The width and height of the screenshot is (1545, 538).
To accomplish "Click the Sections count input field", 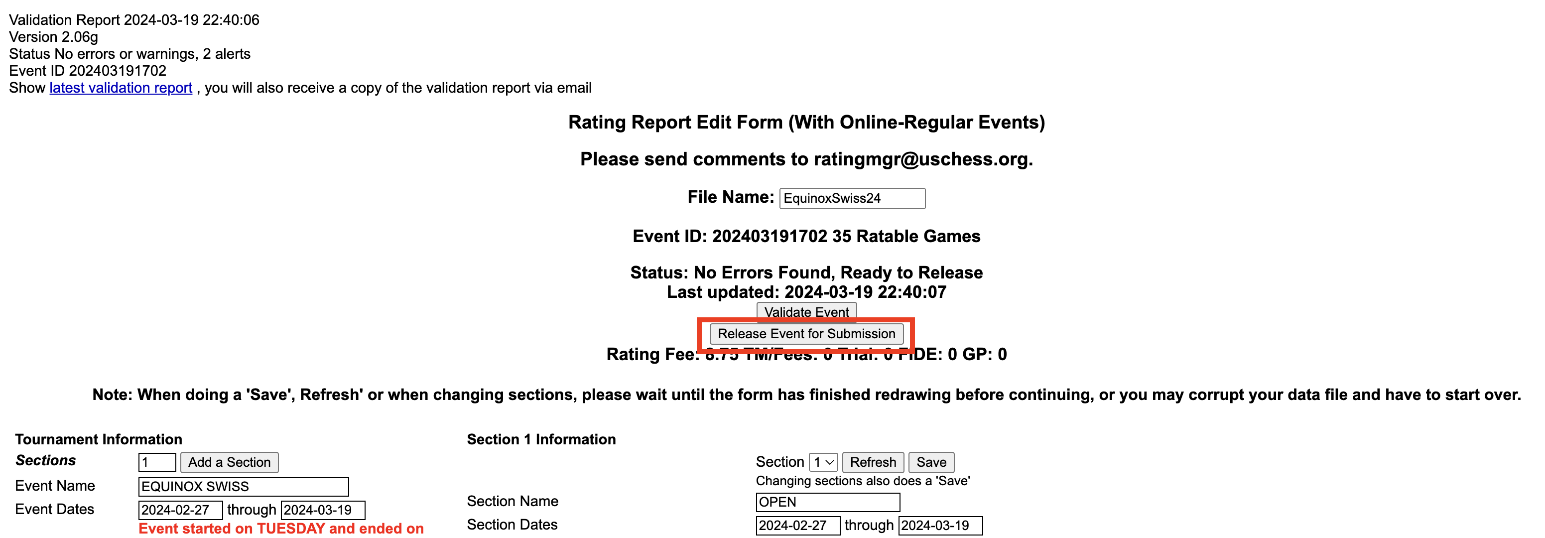I will point(156,462).
